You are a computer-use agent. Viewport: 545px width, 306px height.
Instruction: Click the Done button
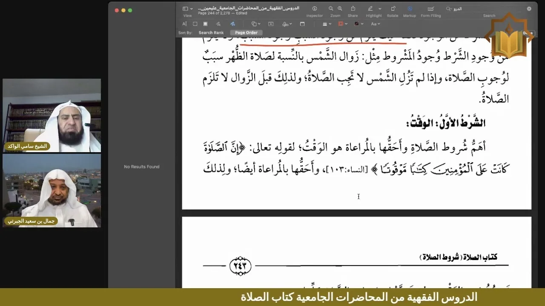528,33
